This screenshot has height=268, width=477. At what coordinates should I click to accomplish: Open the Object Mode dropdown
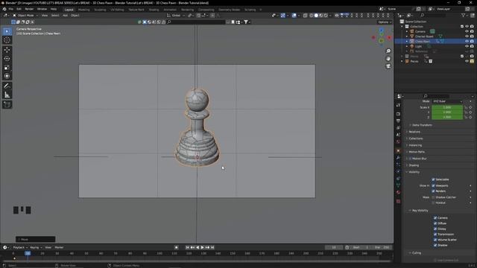pyautogui.click(x=25, y=15)
